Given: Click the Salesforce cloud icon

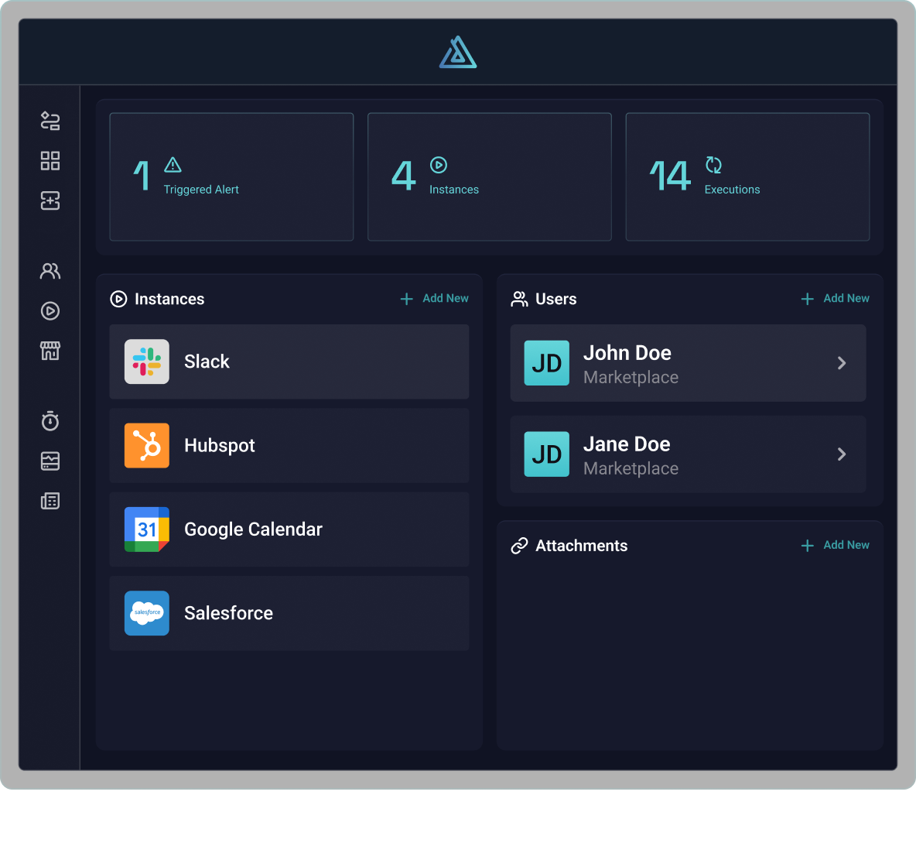Looking at the screenshot, I should [147, 613].
